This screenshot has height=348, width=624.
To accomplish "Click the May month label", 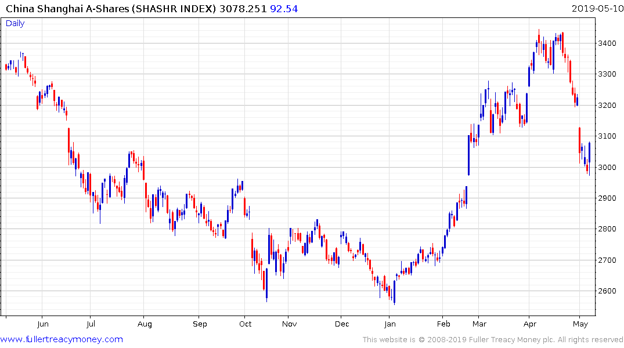I will pyautogui.click(x=580, y=324).
